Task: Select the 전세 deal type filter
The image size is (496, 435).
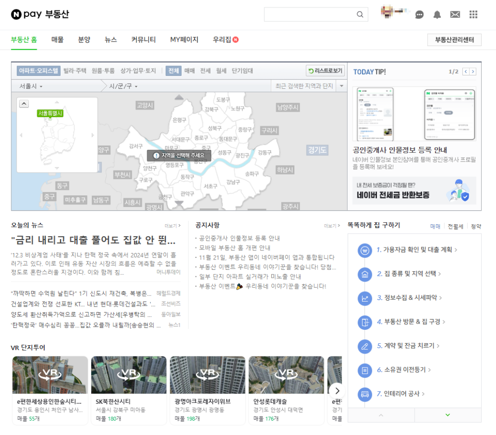Action: pos(205,70)
